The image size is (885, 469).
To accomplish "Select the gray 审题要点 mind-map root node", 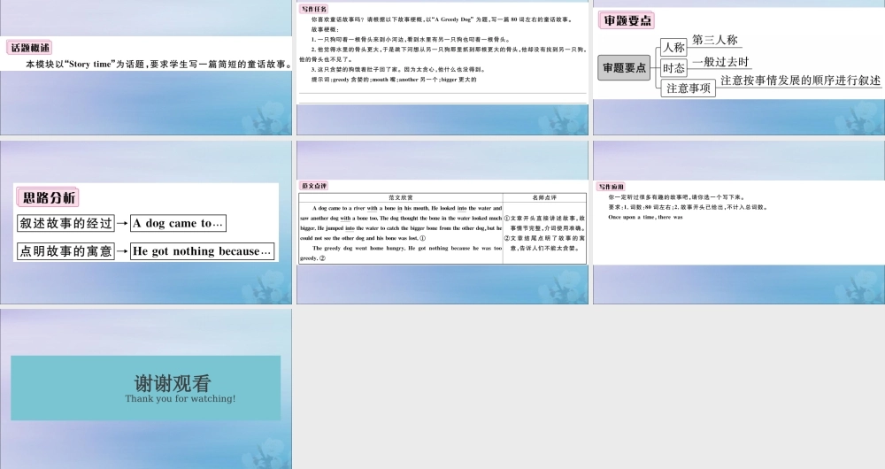I will (625, 67).
